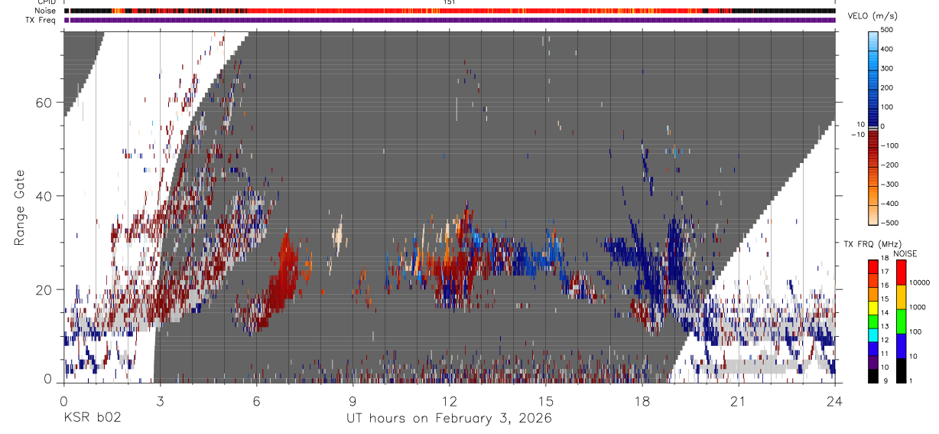Click the 'Range Gate' axis title
This screenshot has width=939, height=434.
coord(21,206)
